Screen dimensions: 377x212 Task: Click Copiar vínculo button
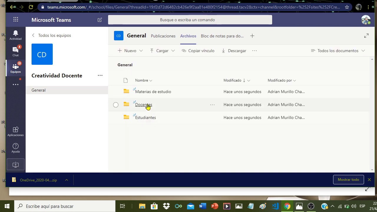[198, 51]
